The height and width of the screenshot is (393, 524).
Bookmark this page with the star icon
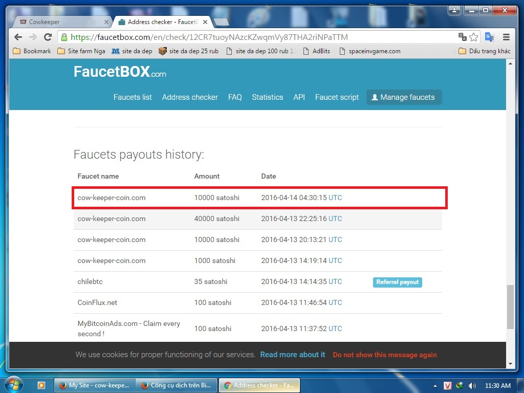tap(473, 37)
